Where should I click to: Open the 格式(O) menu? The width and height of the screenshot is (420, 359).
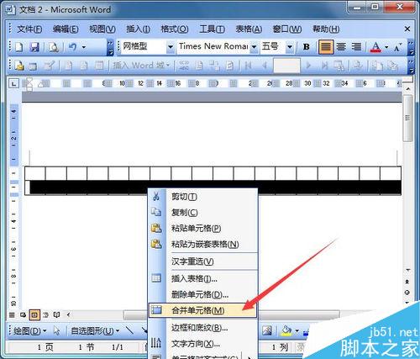[175, 29]
